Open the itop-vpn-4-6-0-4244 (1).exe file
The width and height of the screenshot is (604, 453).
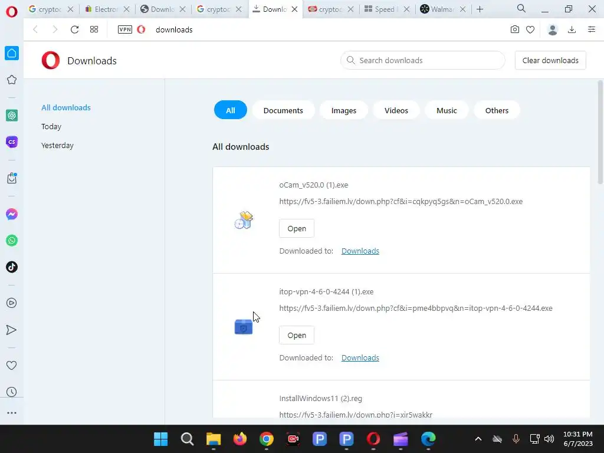[297, 335]
